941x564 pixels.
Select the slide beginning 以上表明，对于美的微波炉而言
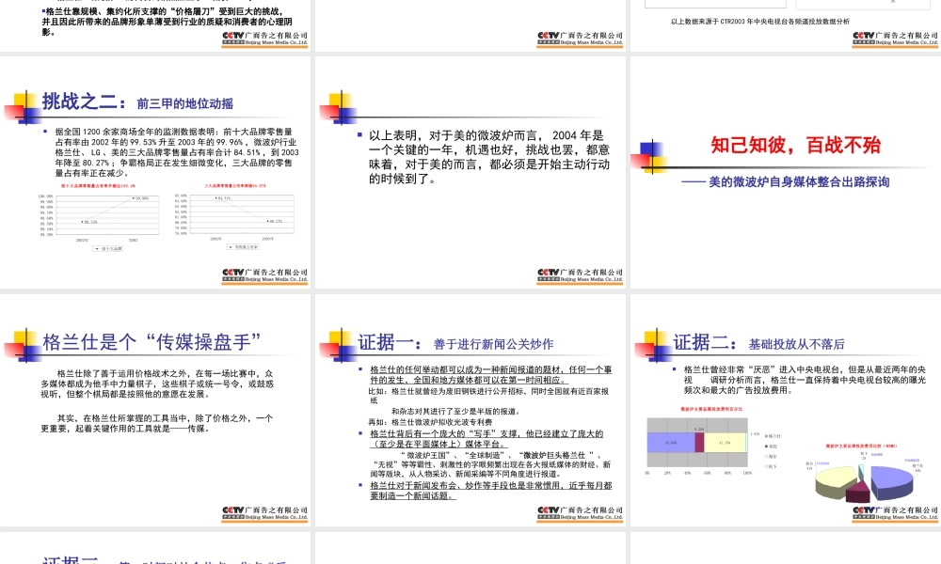tap(470, 173)
